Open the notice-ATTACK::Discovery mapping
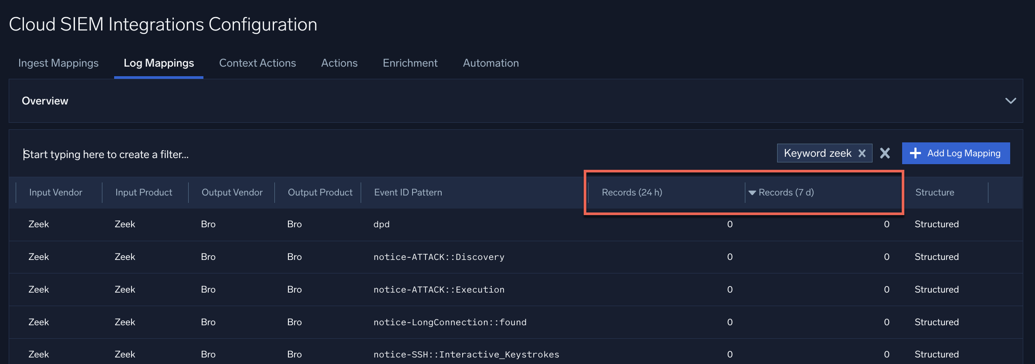The height and width of the screenshot is (364, 1035). pos(439,257)
